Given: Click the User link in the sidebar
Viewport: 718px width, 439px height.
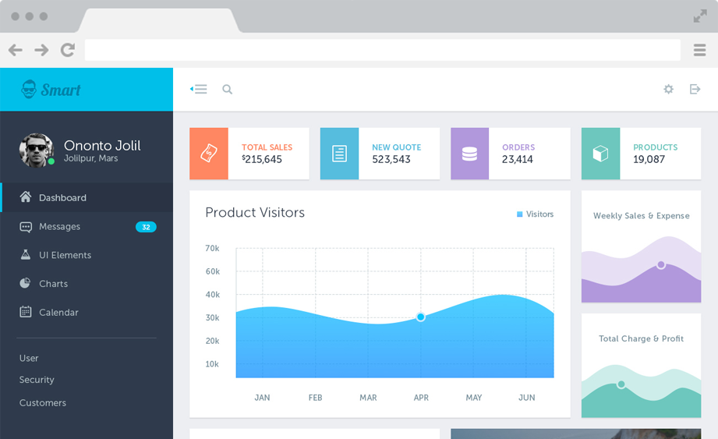Looking at the screenshot, I should (29, 359).
